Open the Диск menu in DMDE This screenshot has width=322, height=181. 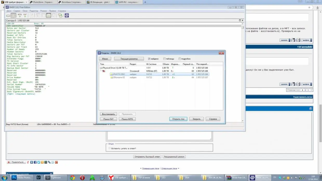pyautogui.click(x=9, y=11)
